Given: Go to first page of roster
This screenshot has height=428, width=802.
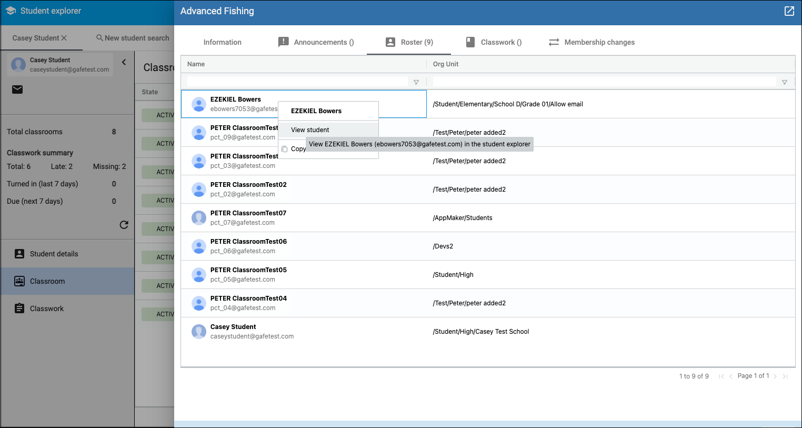Looking at the screenshot, I should click(721, 376).
